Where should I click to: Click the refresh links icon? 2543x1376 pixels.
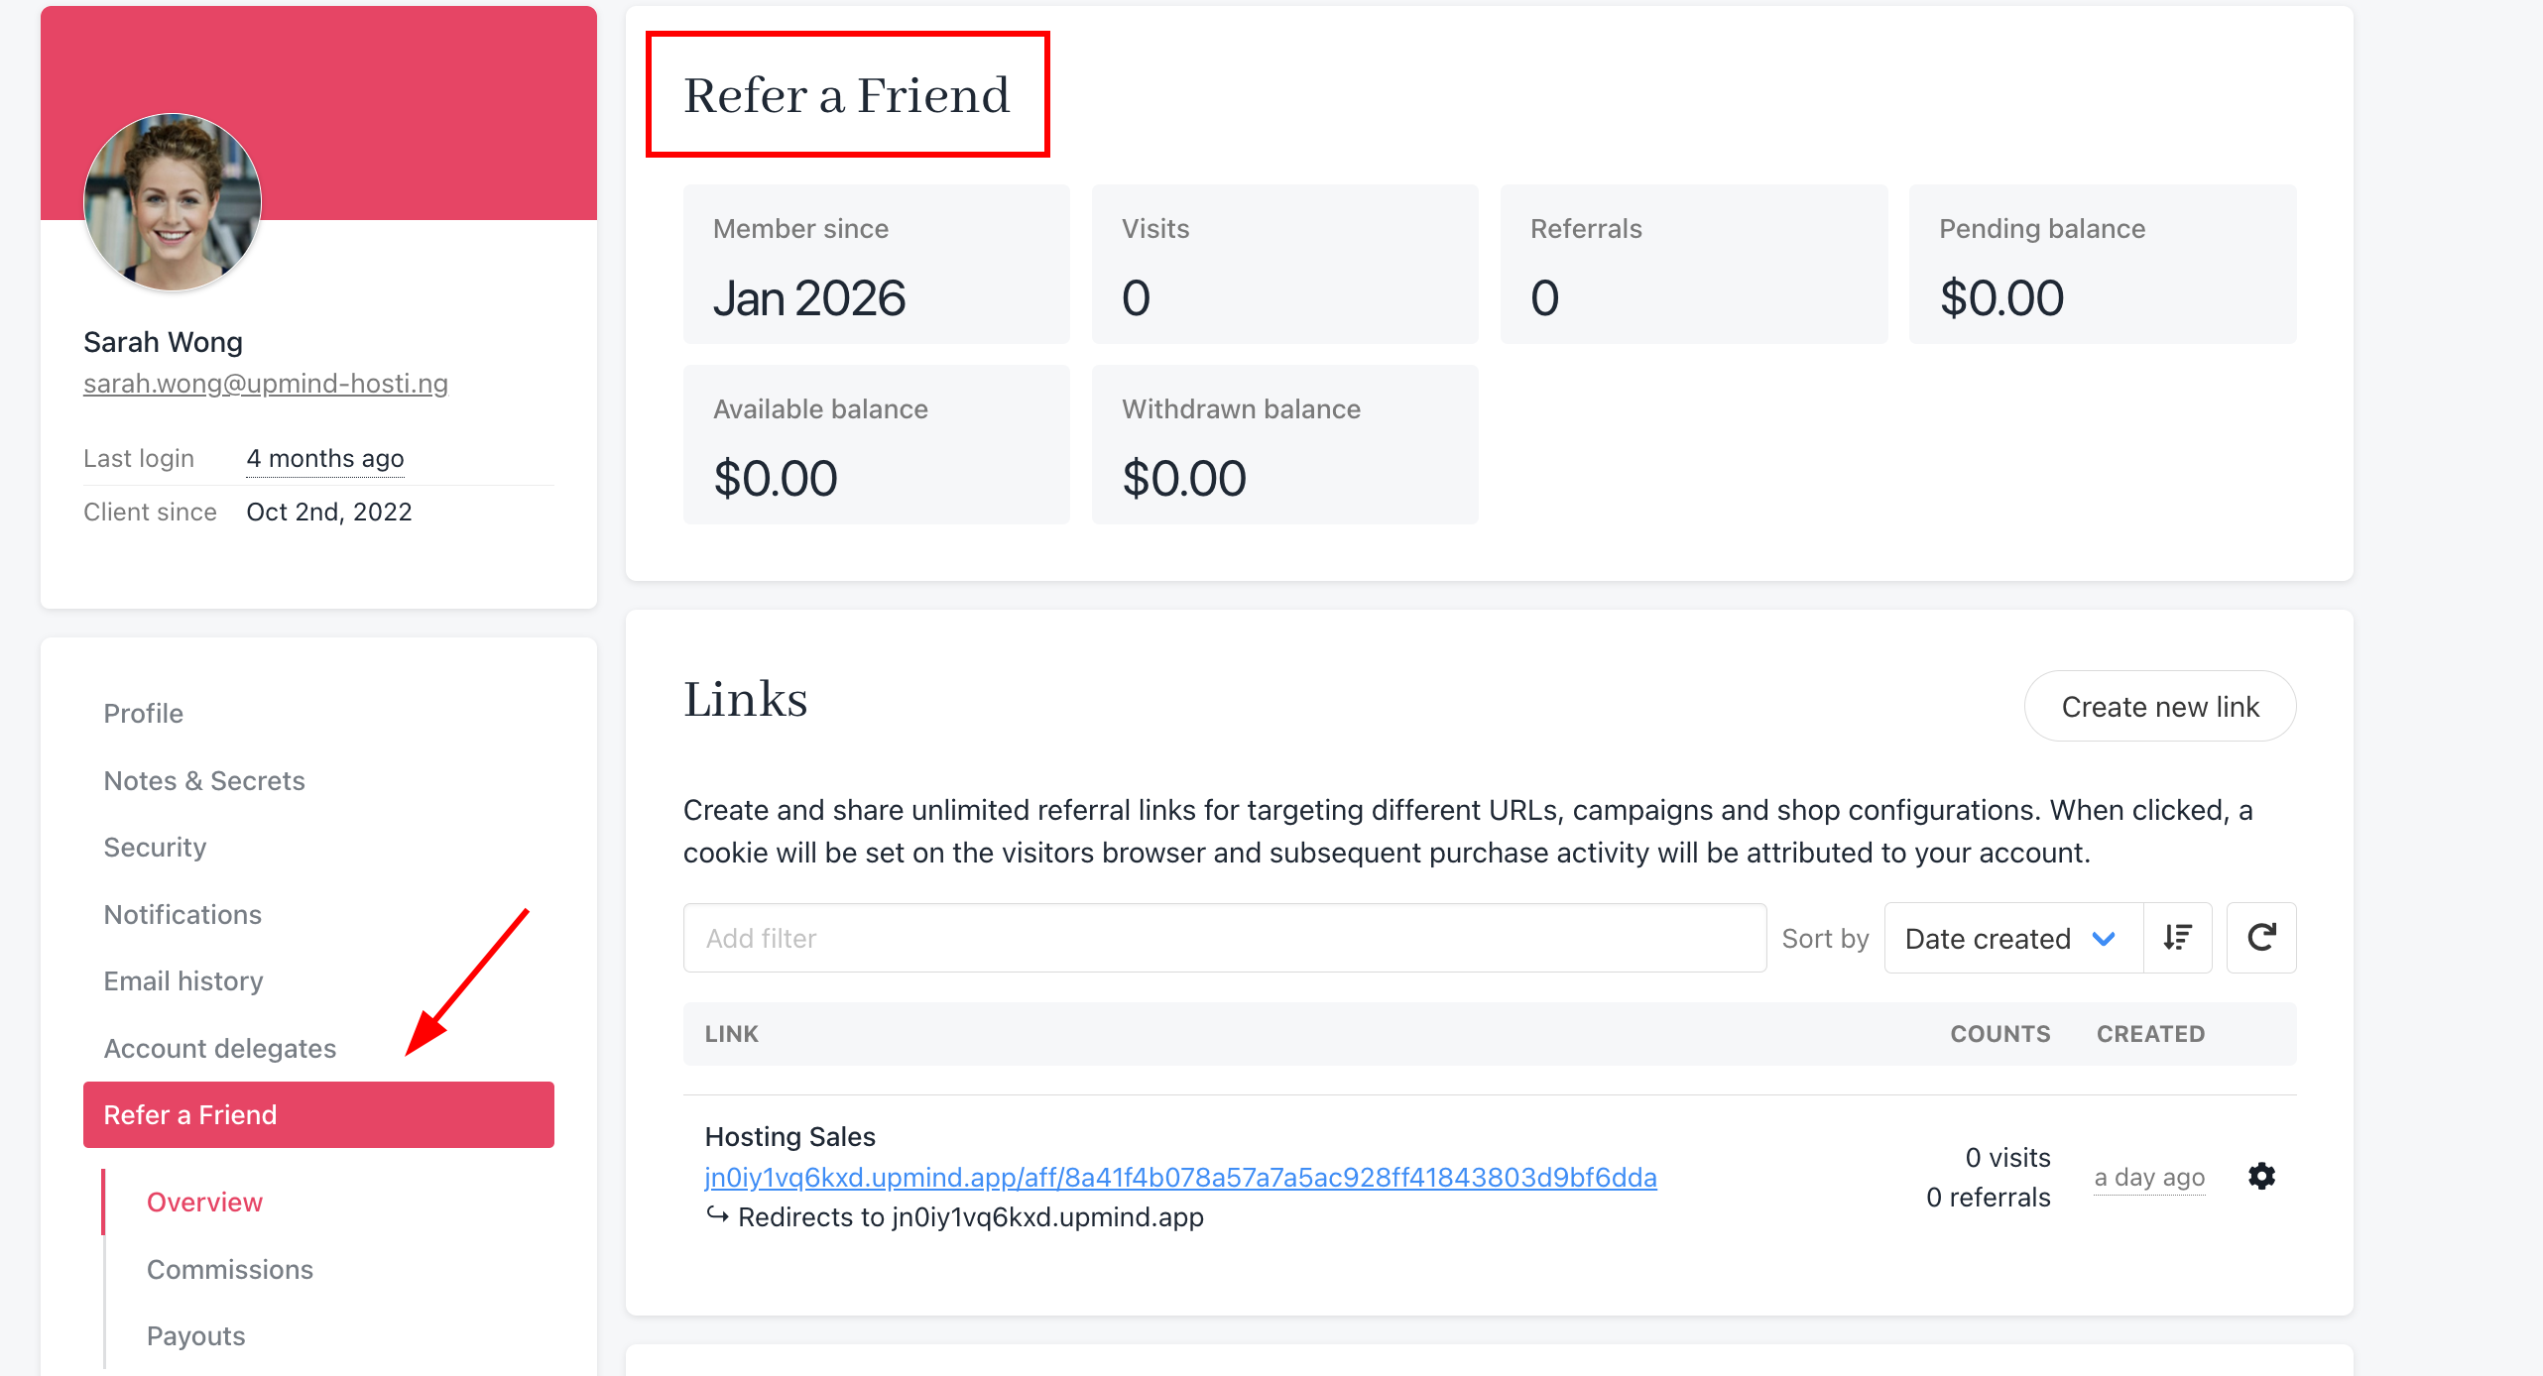click(2261, 938)
